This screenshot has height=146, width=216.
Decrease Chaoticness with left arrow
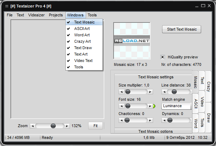121,120
